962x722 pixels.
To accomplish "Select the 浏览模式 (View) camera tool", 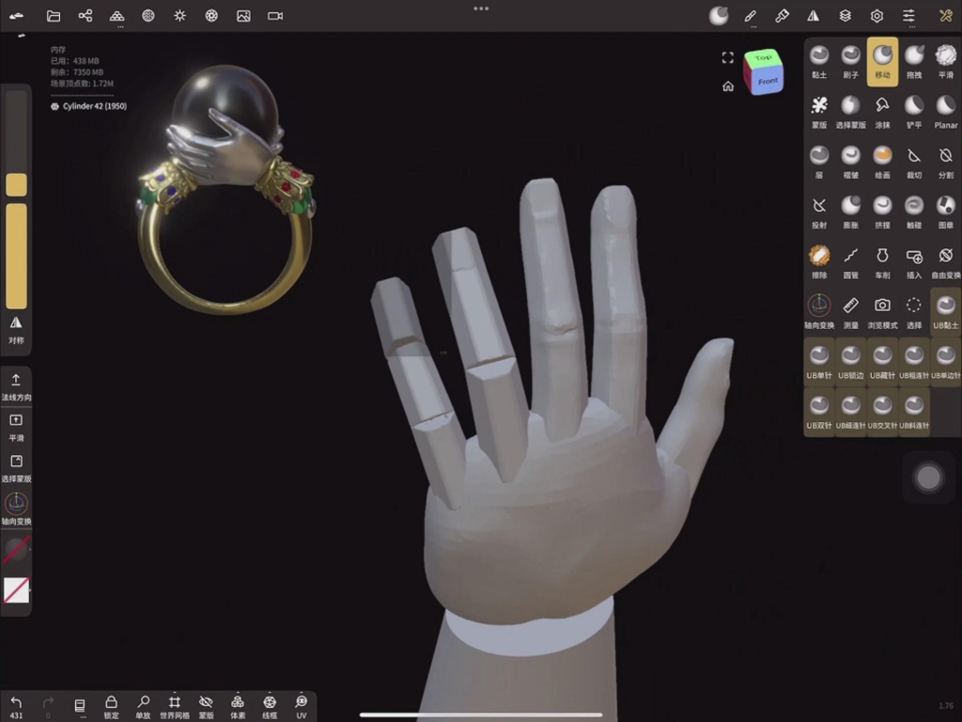I will click(882, 312).
